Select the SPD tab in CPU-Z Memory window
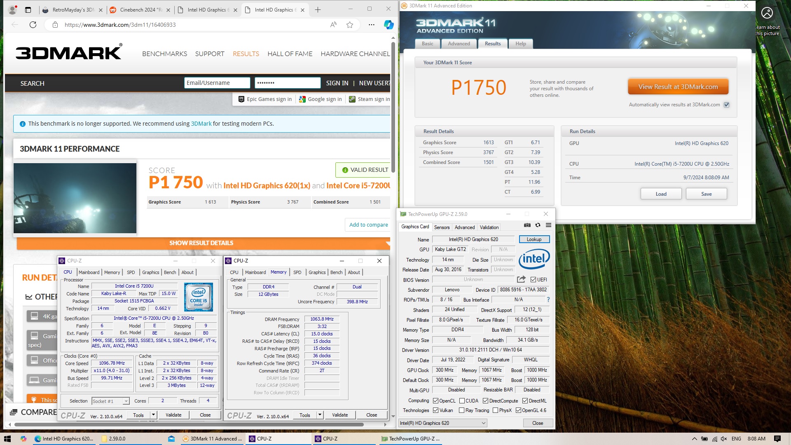The image size is (791, 445). coord(297,272)
